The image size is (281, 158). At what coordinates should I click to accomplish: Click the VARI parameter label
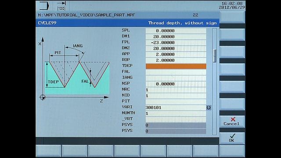(x=127, y=107)
